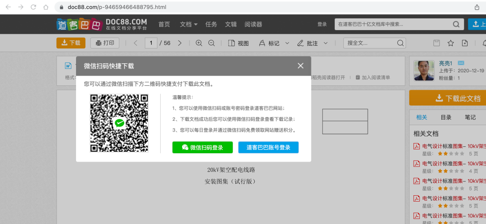This screenshot has height=224, width=486.
Task: Click the 下载此文档 button
Action: pyautogui.click(x=448, y=98)
